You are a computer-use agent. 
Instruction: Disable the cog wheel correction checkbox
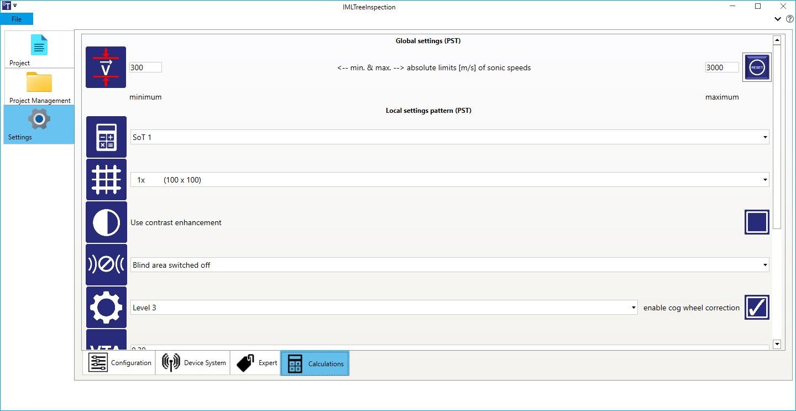tap(757, 307)
